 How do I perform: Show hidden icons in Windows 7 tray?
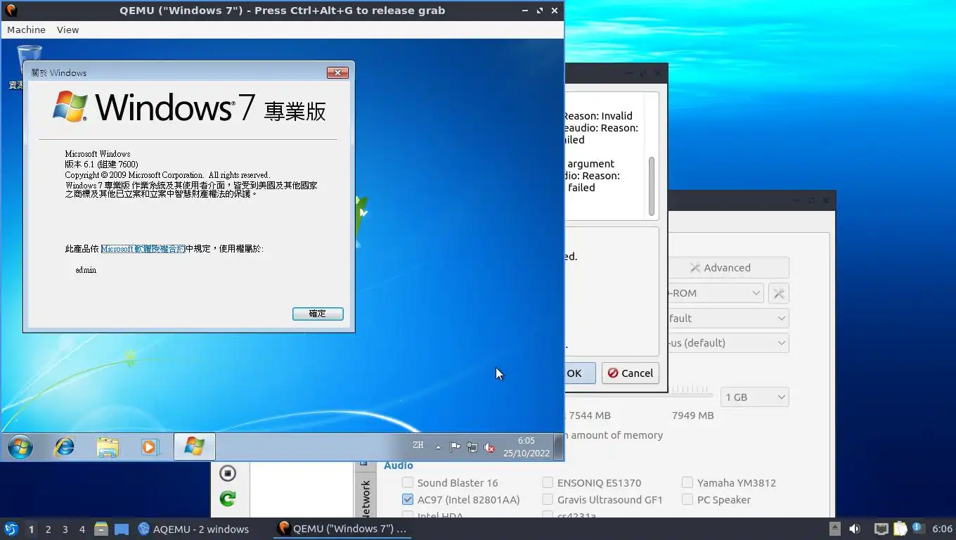(x=438, y=447)
